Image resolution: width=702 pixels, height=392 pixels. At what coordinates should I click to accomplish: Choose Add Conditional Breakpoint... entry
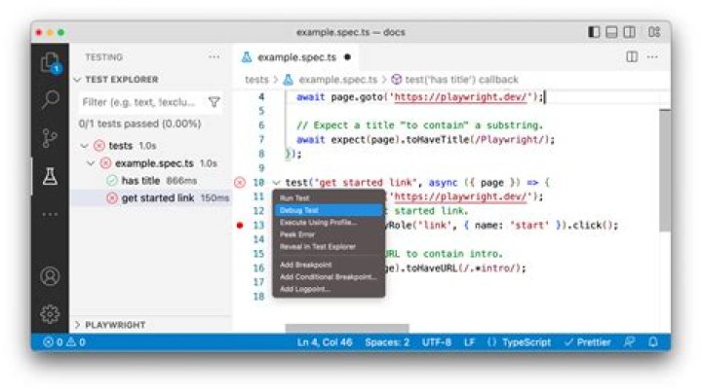click(329, 277)
